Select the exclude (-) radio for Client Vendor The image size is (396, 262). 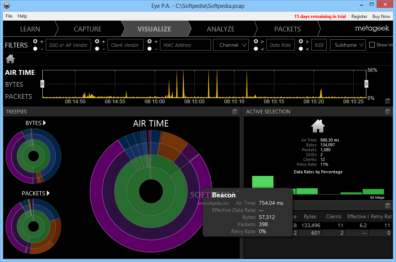tap(97, 48)
